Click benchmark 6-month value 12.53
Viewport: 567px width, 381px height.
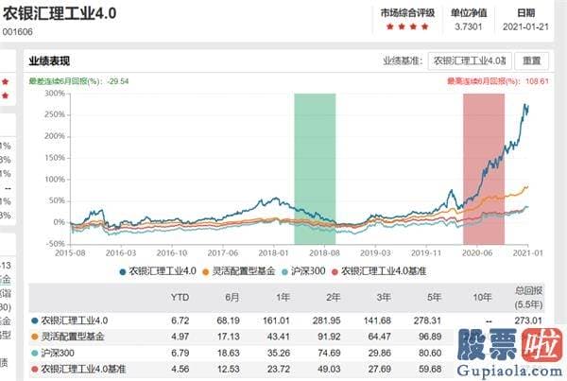pos(228,369)
